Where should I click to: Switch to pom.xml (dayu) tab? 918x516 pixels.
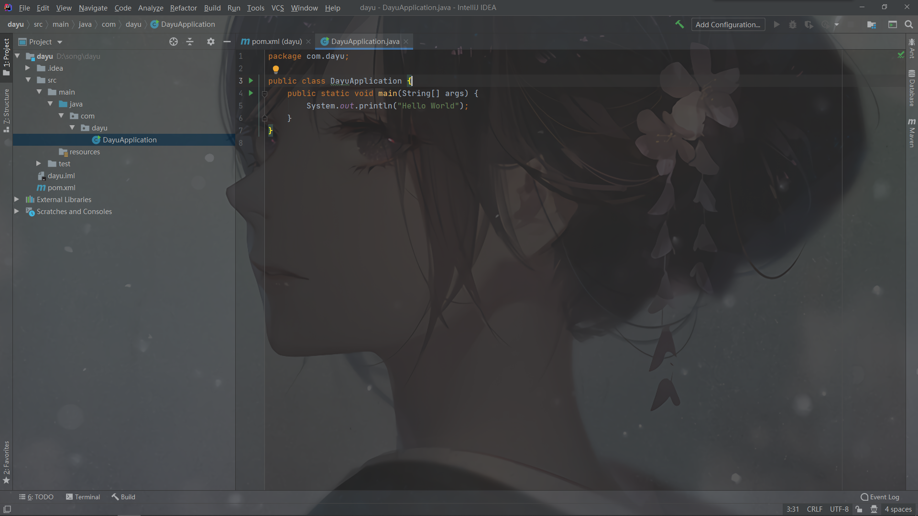click(276, 42)
